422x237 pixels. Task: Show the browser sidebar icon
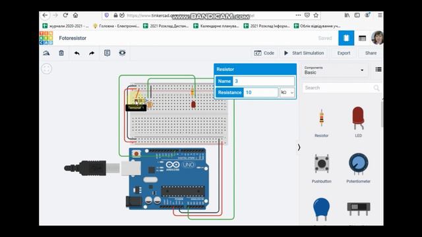[x=357, y=15]
